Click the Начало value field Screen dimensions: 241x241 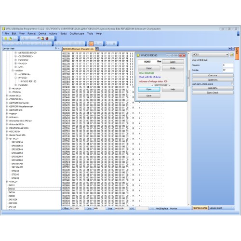[x=228, y=65]
